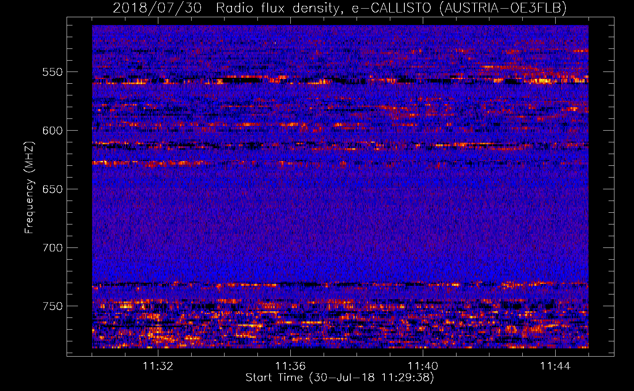Click the station name '(AUSTRIA-OE3FLB)'
The height and width of the screenshot is (391, 634).
click(503, 8)
